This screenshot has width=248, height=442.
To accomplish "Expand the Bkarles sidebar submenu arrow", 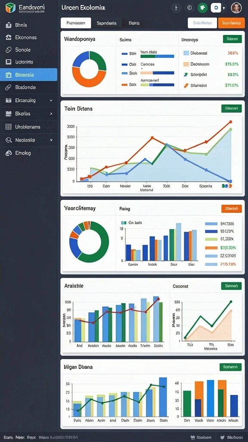I will pos(51,114).
